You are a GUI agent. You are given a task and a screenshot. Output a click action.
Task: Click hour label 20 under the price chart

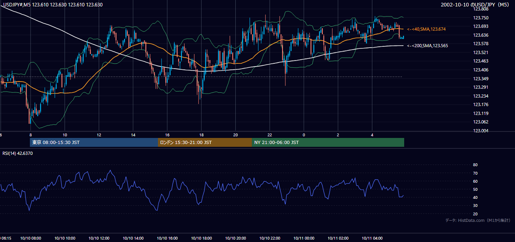[x=236, y=135]
